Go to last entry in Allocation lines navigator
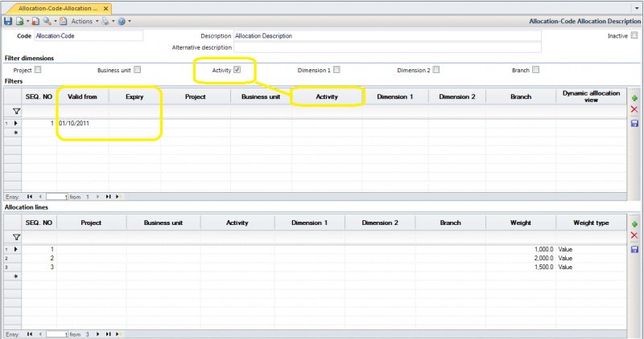 108,334
